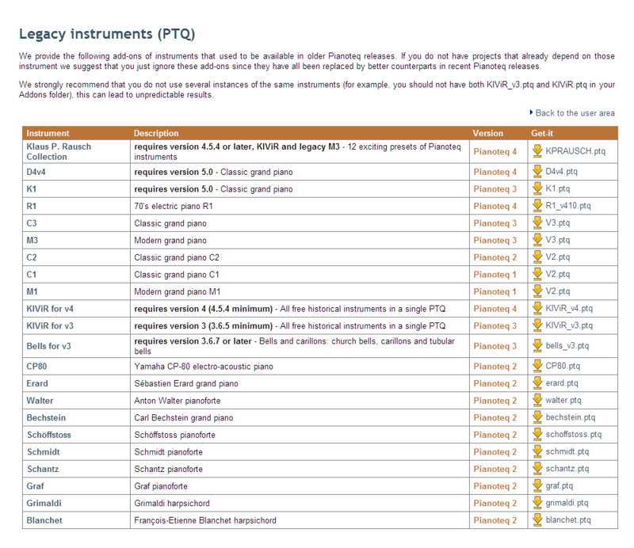The height and width of the screenshot is (548, 634).
Task: Click download icon beside walter.ptq
Action: 537,400
